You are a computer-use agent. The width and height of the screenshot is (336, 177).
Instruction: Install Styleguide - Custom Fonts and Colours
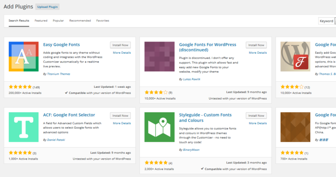click(x=256, y=115)
